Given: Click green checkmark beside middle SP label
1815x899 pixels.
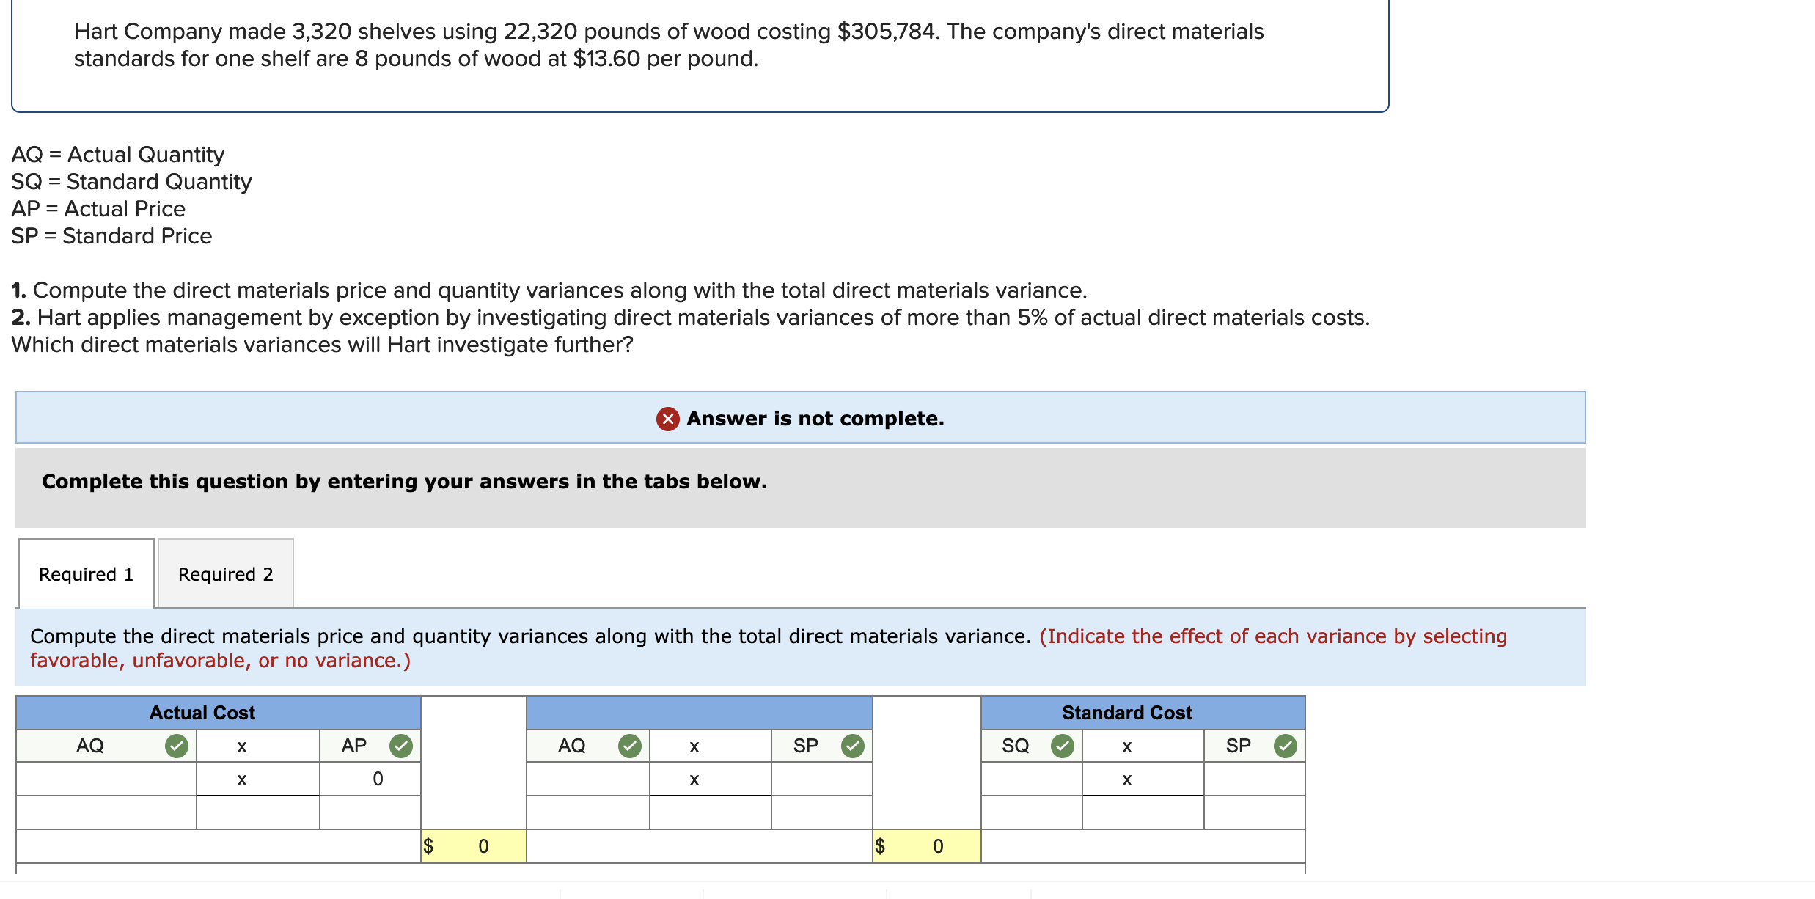Looking at the screenshot, I should coord(852,746).
